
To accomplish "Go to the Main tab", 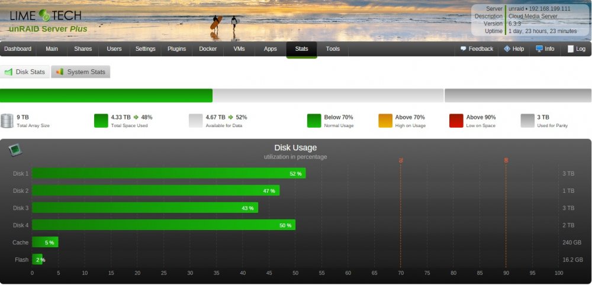I will coord(52,49).
